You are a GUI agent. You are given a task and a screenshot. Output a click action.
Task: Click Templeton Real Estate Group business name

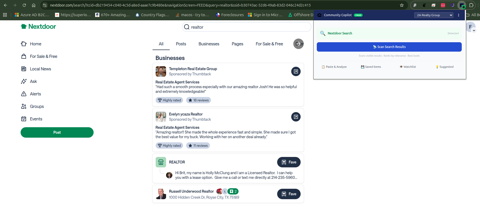point(193,69)
